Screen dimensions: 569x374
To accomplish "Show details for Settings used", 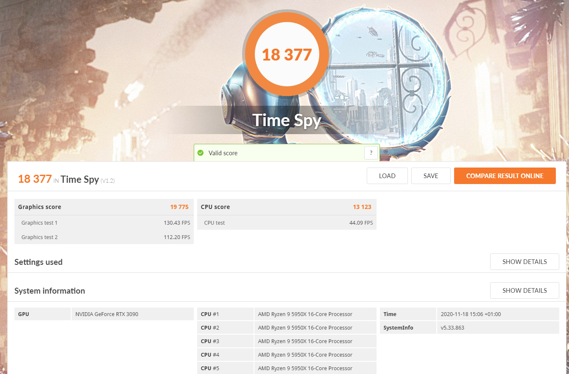I will pyautogui.click(x=524, y=262).
